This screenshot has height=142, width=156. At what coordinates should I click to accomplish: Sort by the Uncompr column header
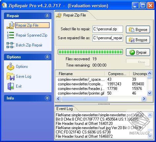[x=138, y=74]
